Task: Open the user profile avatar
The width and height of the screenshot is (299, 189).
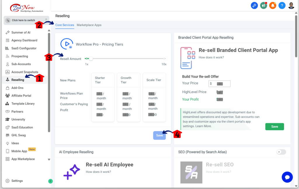Action: [x=291, y=6]
